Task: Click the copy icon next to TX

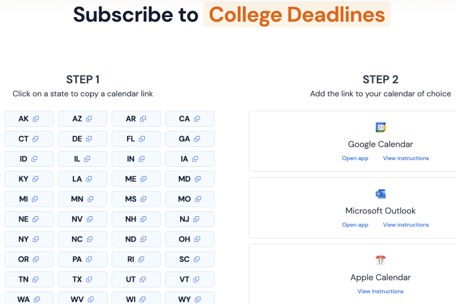Action: [89, 280]
